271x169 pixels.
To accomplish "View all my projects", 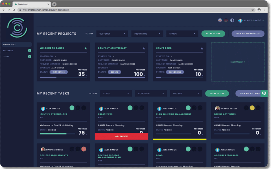I will coord(248,34).
